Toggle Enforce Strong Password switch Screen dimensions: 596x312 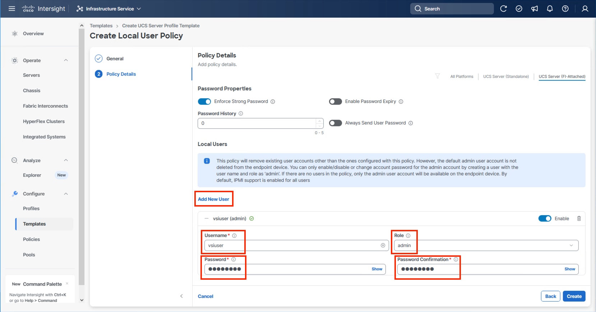(x=204, y=101)
